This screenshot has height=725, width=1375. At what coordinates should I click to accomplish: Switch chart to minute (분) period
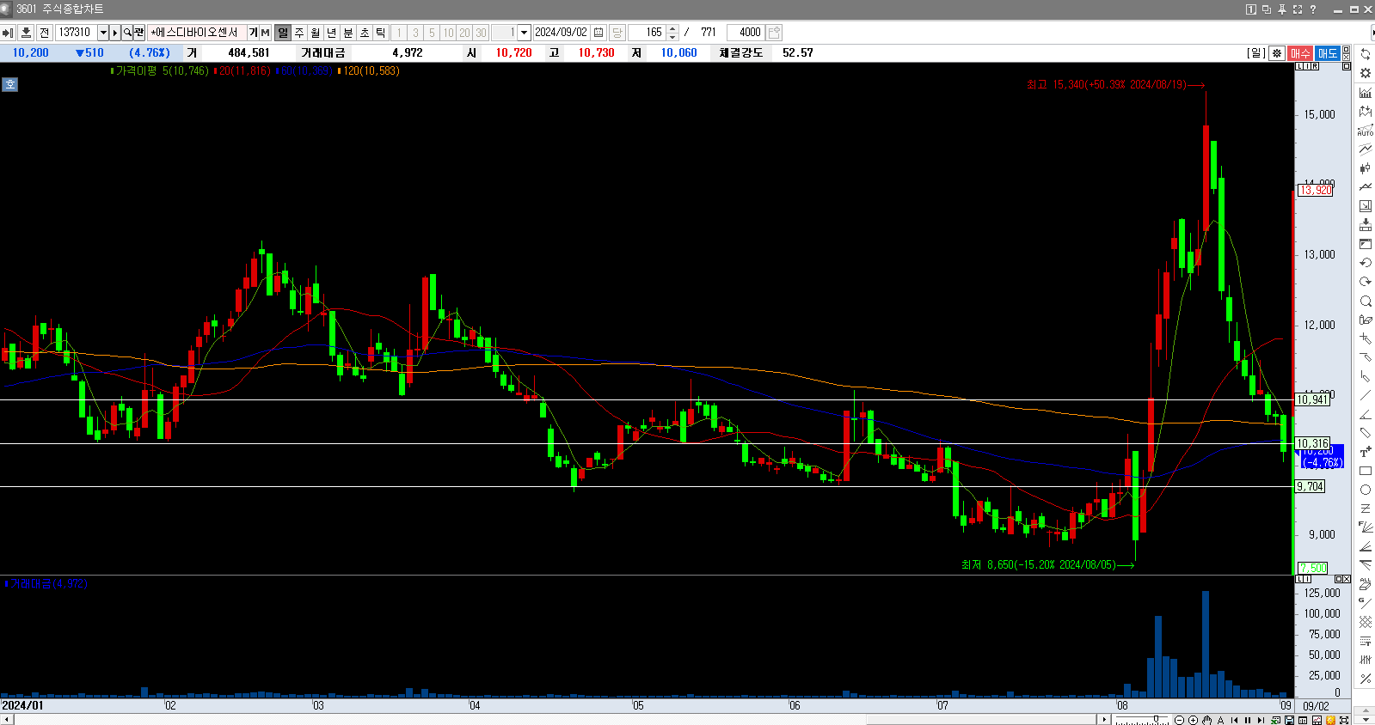pos(348,33)
